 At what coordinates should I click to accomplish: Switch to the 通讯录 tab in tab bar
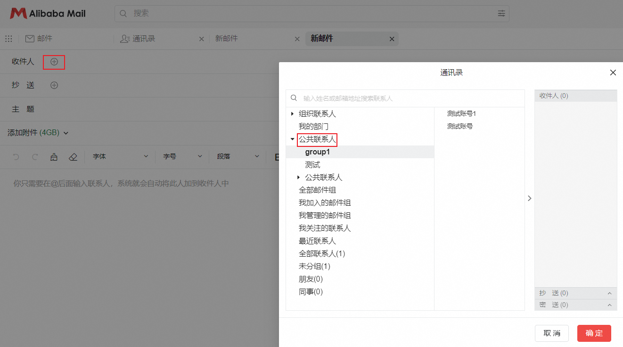tap(138, 39)
